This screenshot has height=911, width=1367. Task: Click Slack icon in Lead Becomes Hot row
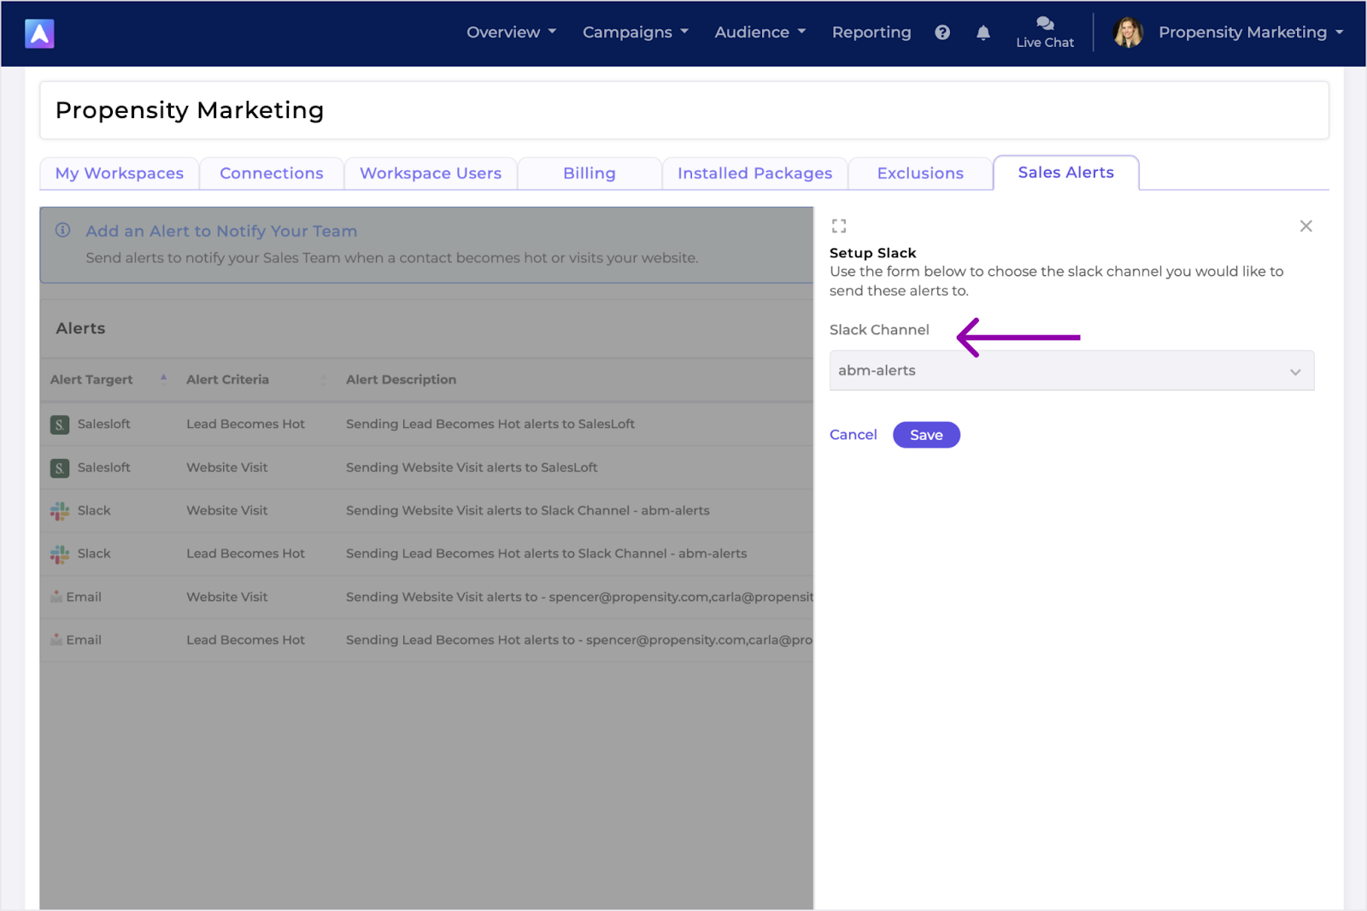click(60, 555)
